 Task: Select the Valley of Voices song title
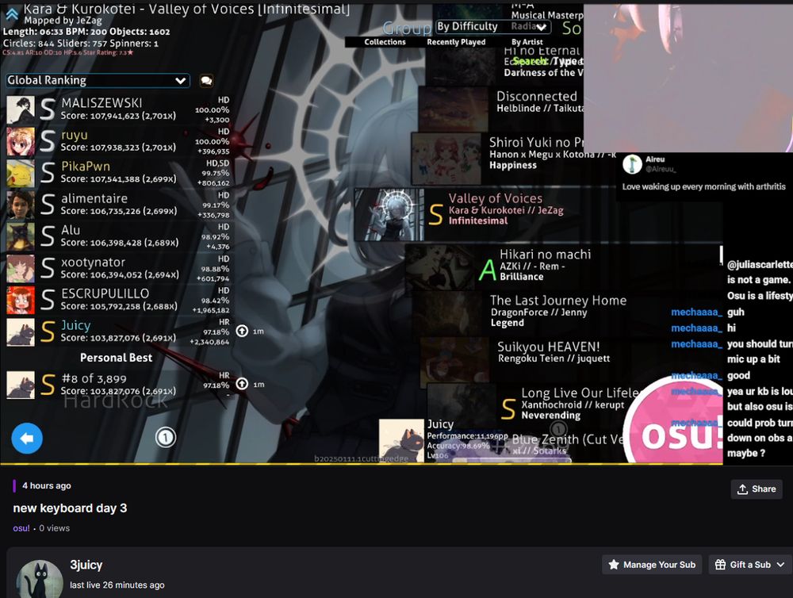(x=495, y=198)
